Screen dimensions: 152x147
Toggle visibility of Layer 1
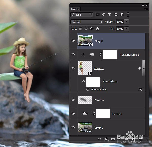pyautogui.click(x=73, y=68)
